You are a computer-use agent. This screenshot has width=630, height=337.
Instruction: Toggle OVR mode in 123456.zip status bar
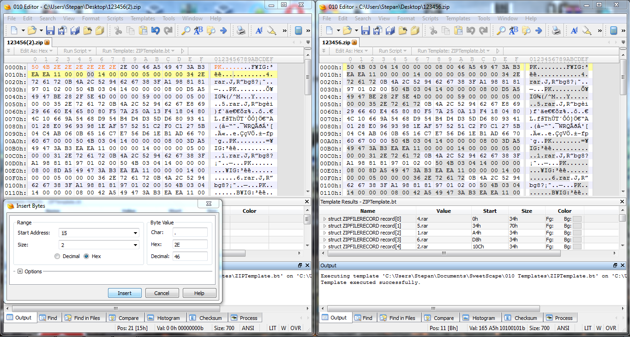[611, 328]
